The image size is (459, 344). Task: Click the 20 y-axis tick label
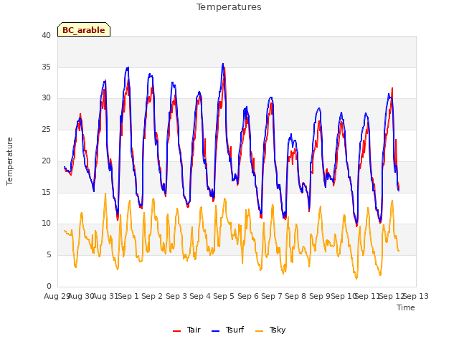[46, 161]
